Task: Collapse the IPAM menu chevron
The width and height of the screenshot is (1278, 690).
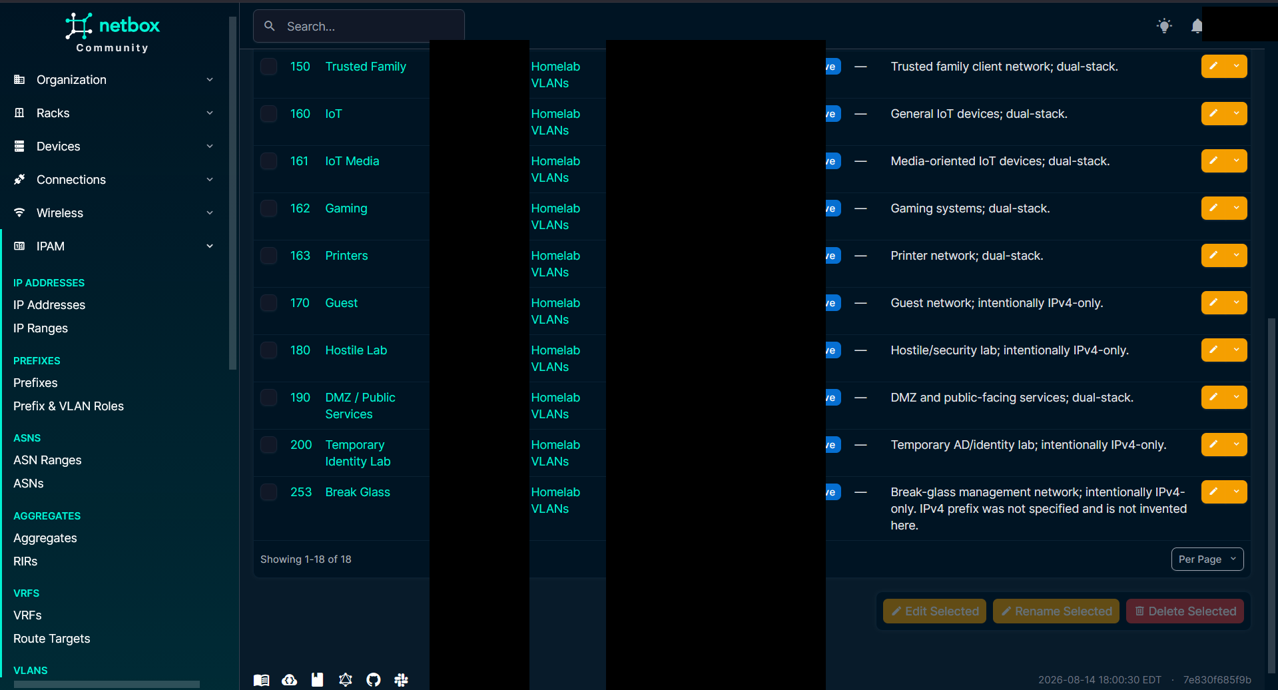Action: pos(210,246)
